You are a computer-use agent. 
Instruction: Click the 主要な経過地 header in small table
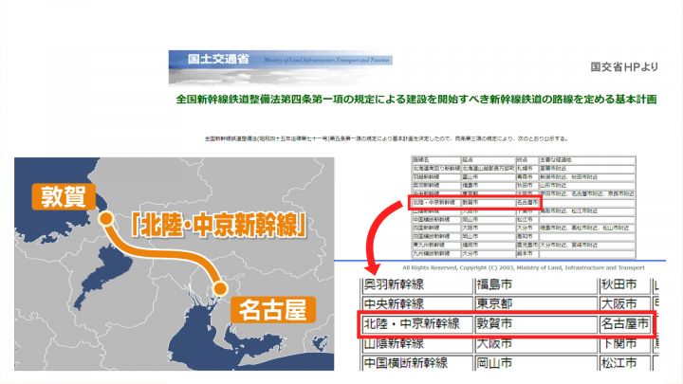(x=587, y=160)
